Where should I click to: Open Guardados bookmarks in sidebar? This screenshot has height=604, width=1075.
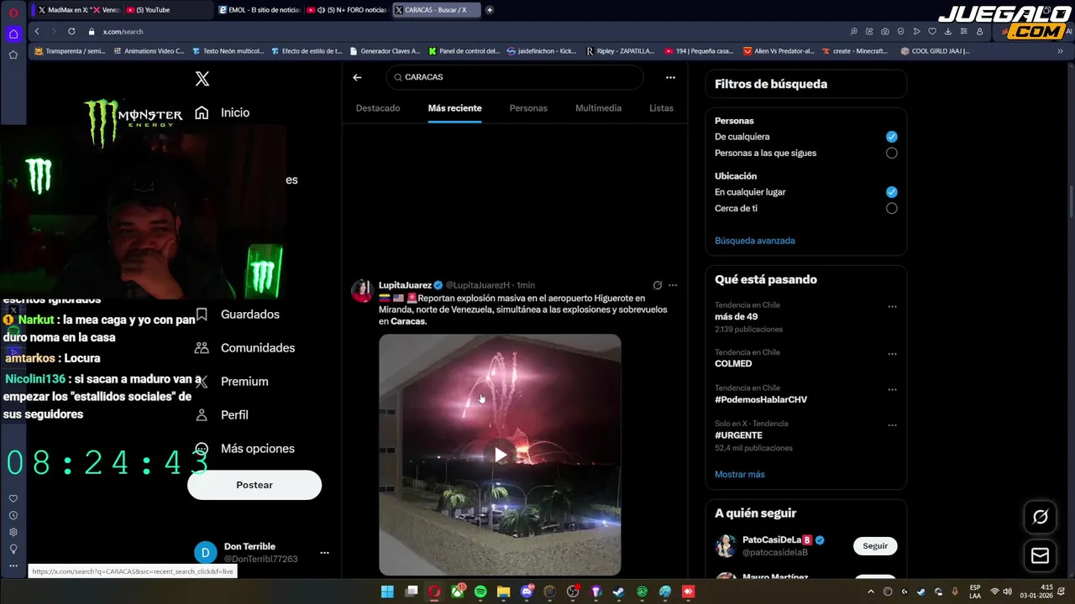[x=238, y=315]
